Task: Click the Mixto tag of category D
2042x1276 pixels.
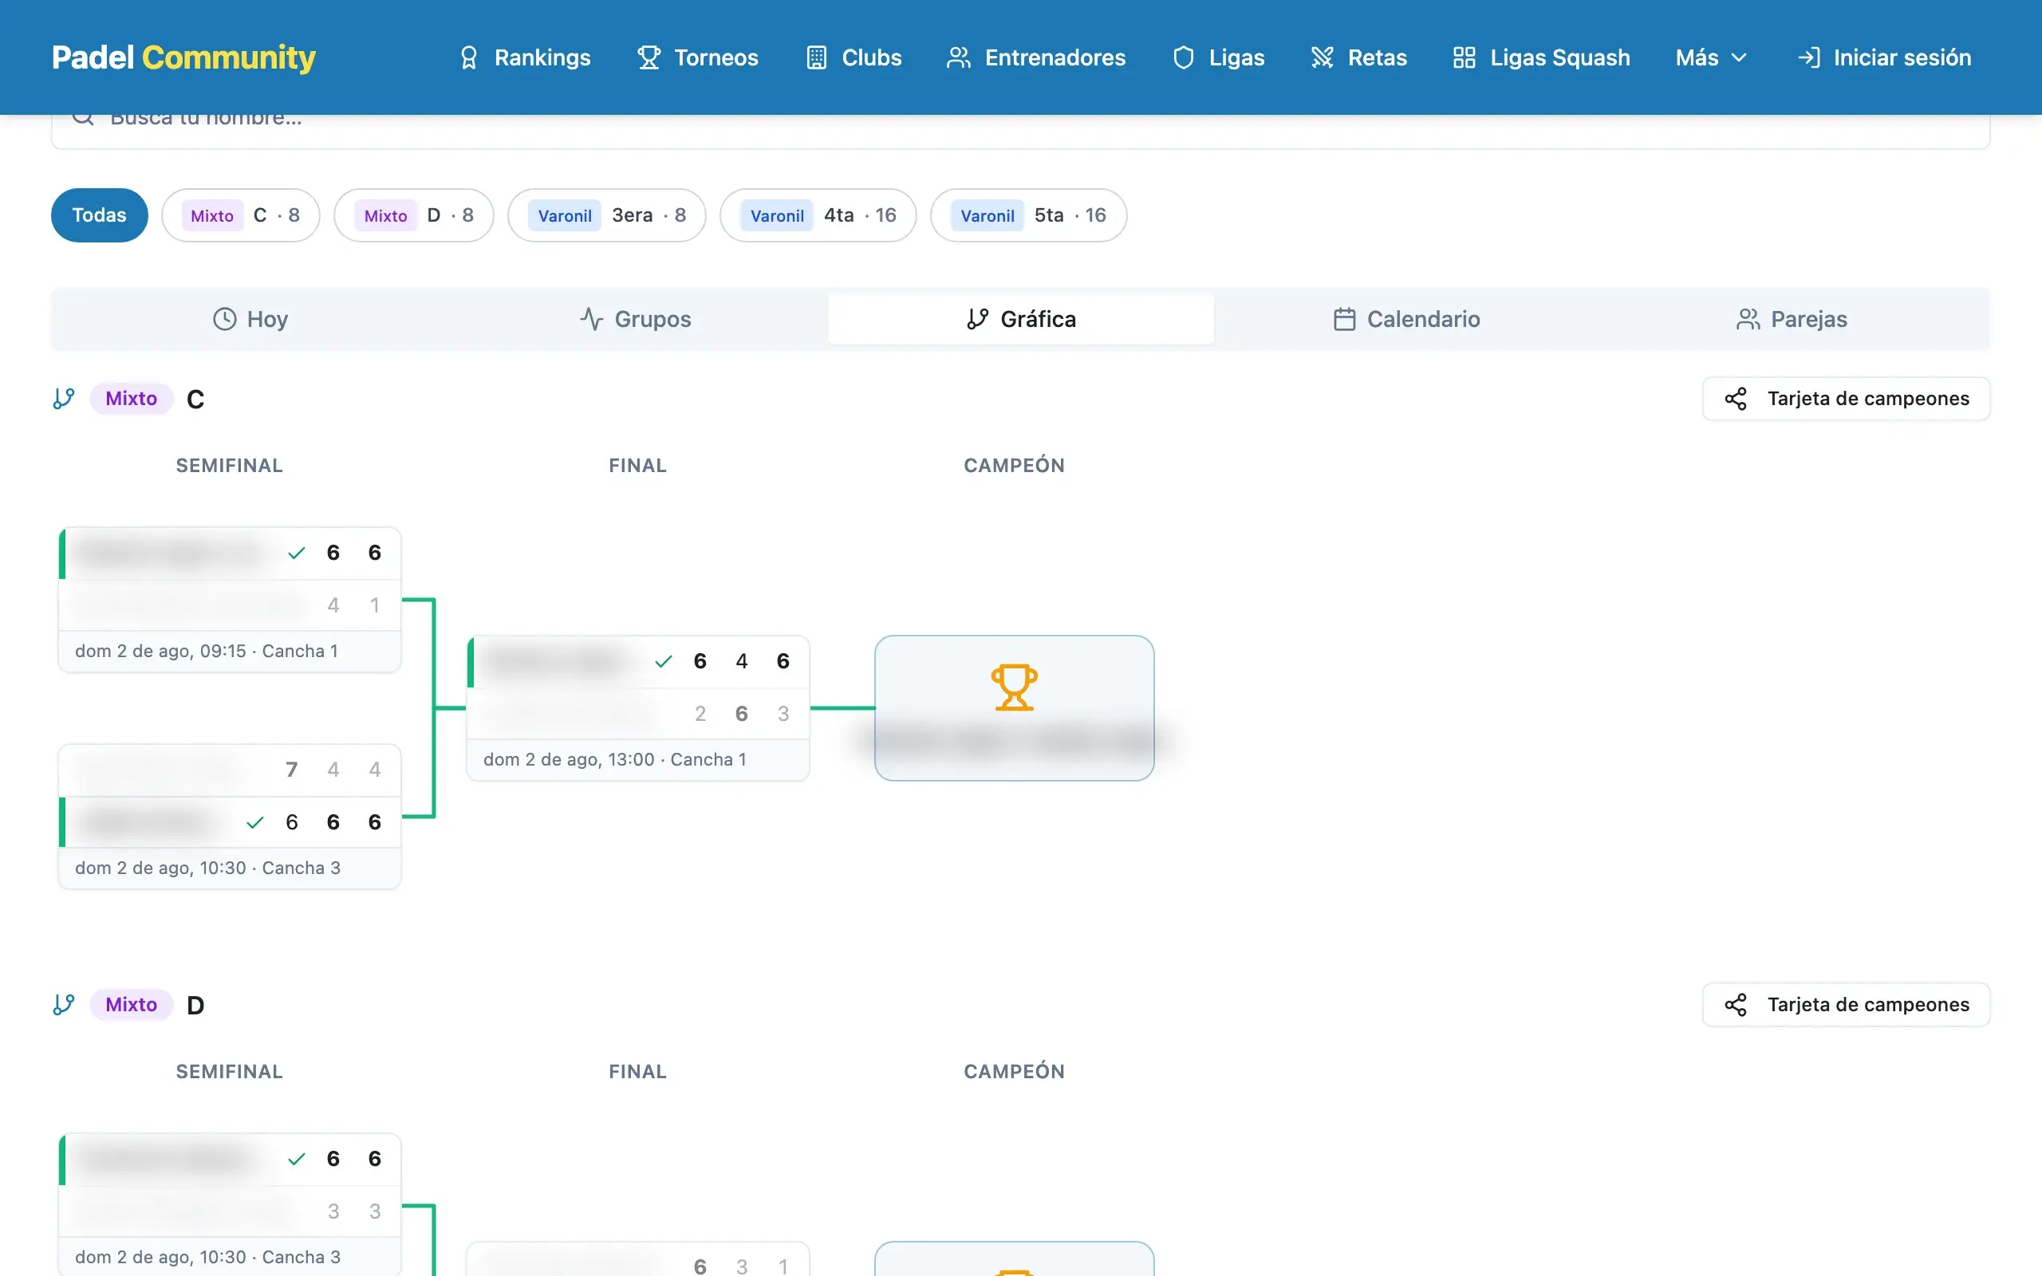Action: (132, 1004)
